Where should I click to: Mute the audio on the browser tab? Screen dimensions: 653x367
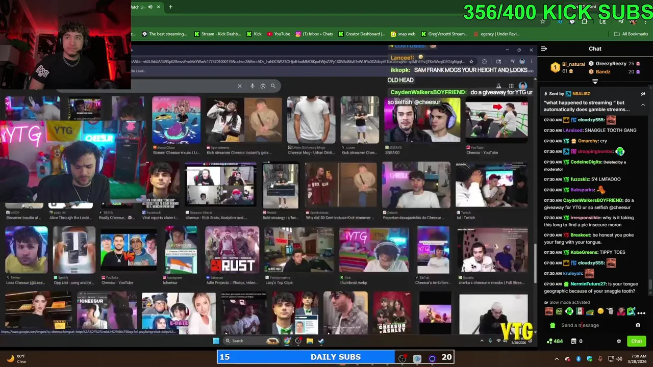tap(150, 7)
